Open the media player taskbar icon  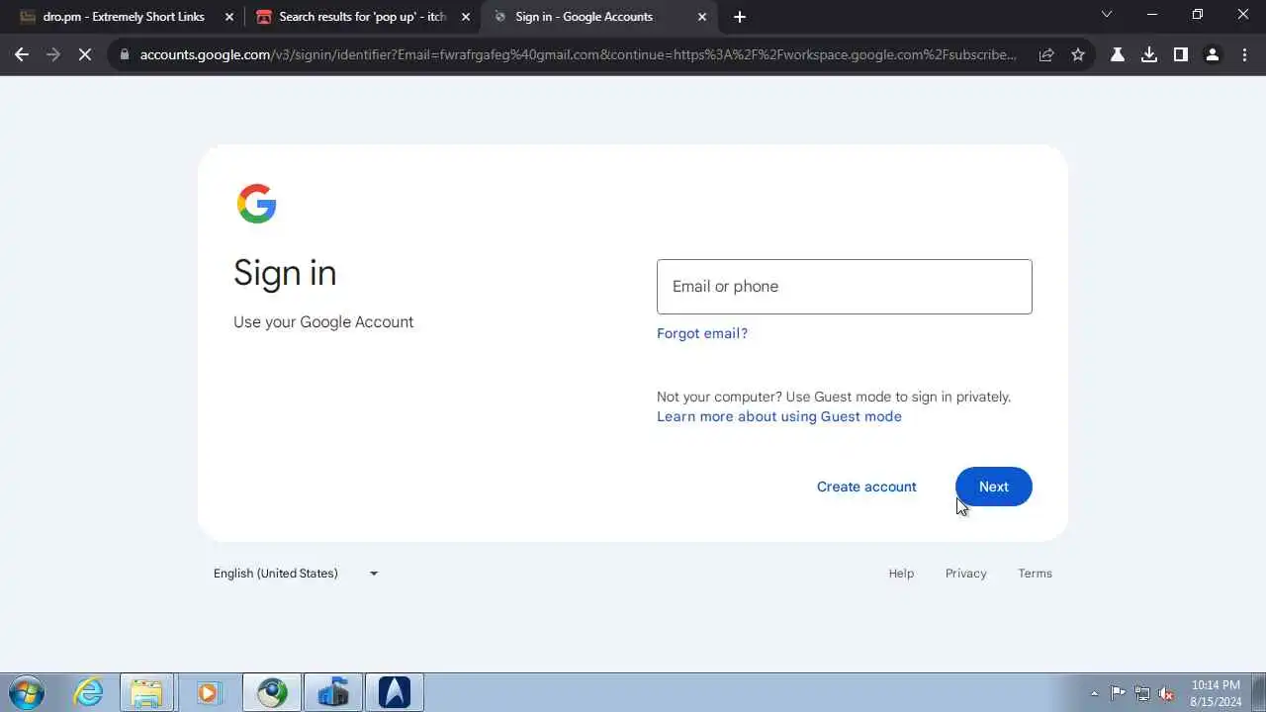point(208,692)
